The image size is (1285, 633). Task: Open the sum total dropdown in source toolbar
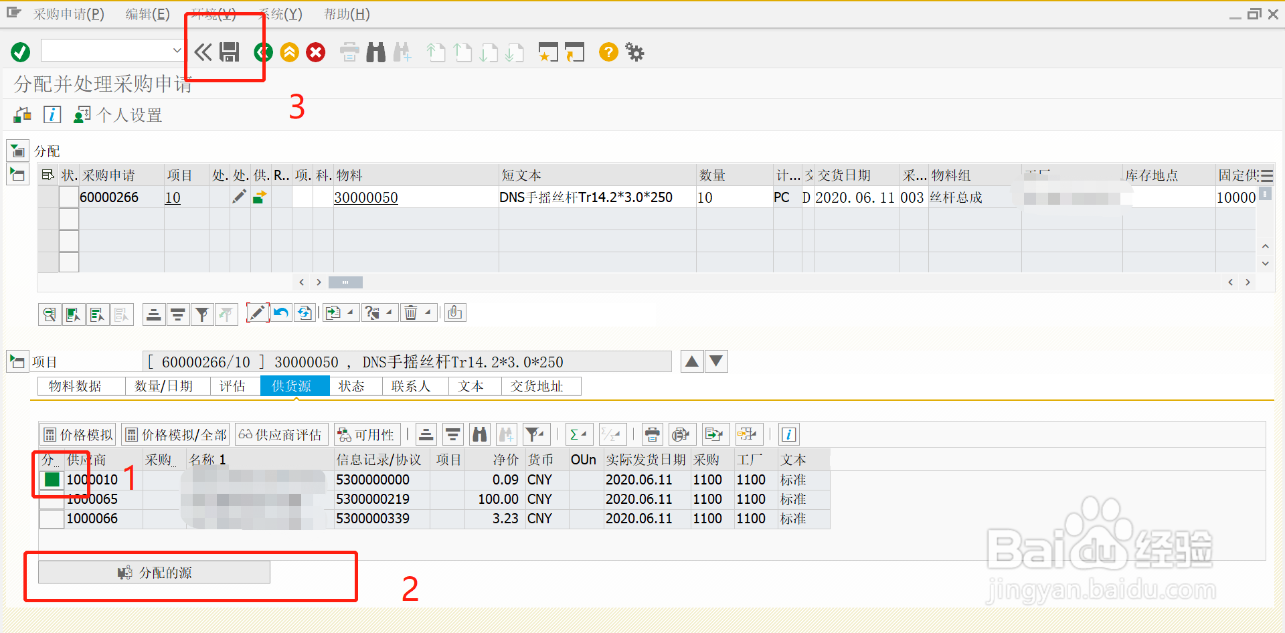coord(579,435)
